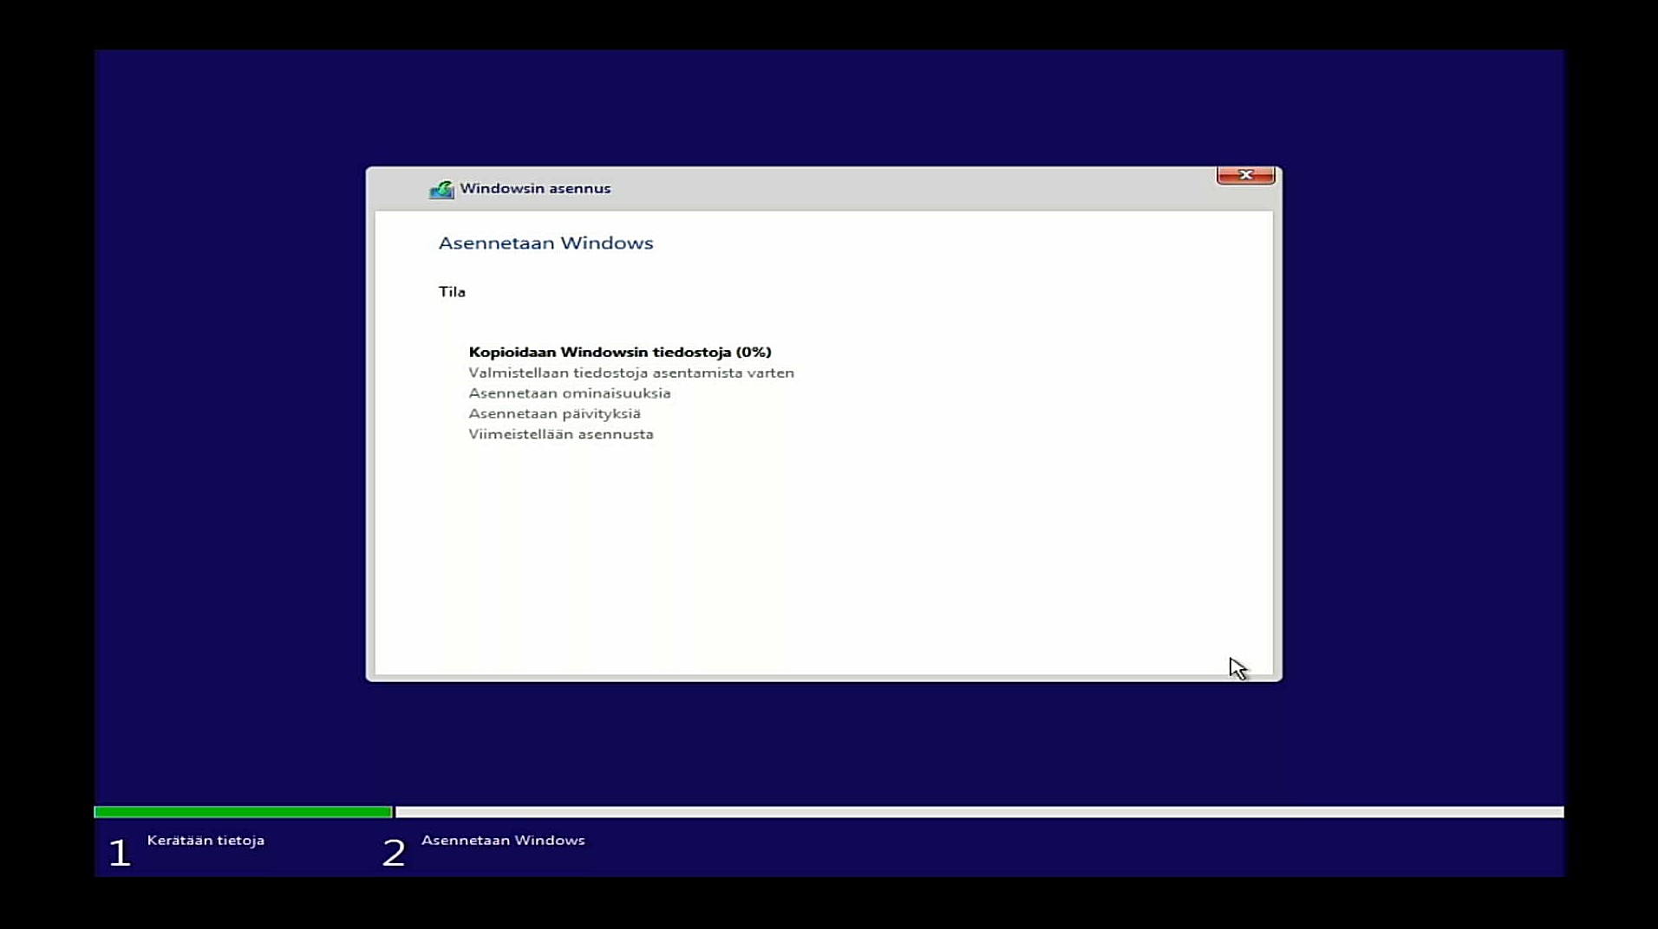Screen dimensions: 1658x929
Task: Select 'Asennetaan ominaisuuksia' step
Action: point(570,393)
